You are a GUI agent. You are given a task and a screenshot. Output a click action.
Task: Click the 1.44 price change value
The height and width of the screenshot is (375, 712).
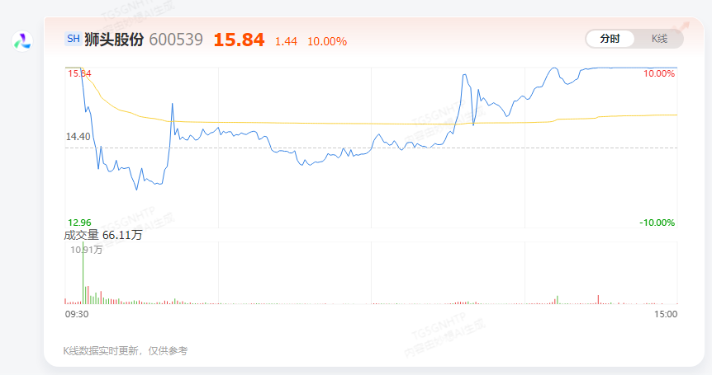click(x=286, y=41)
